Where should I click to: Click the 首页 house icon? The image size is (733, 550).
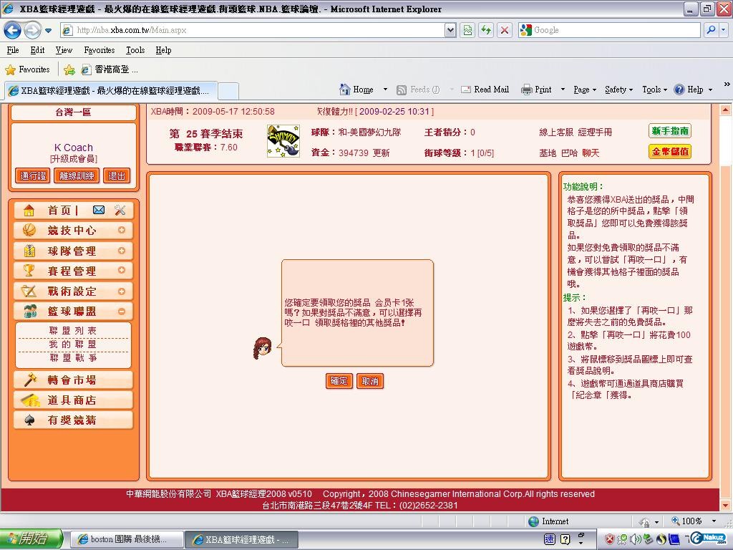click(x=29, y=210)
